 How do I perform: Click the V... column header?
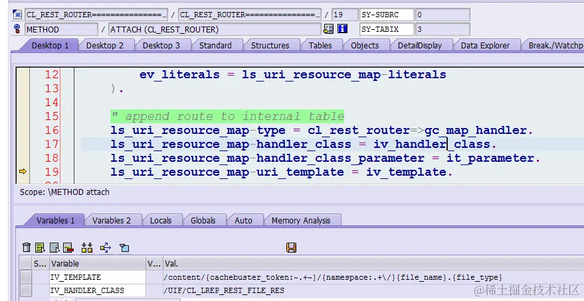point(154,263)
